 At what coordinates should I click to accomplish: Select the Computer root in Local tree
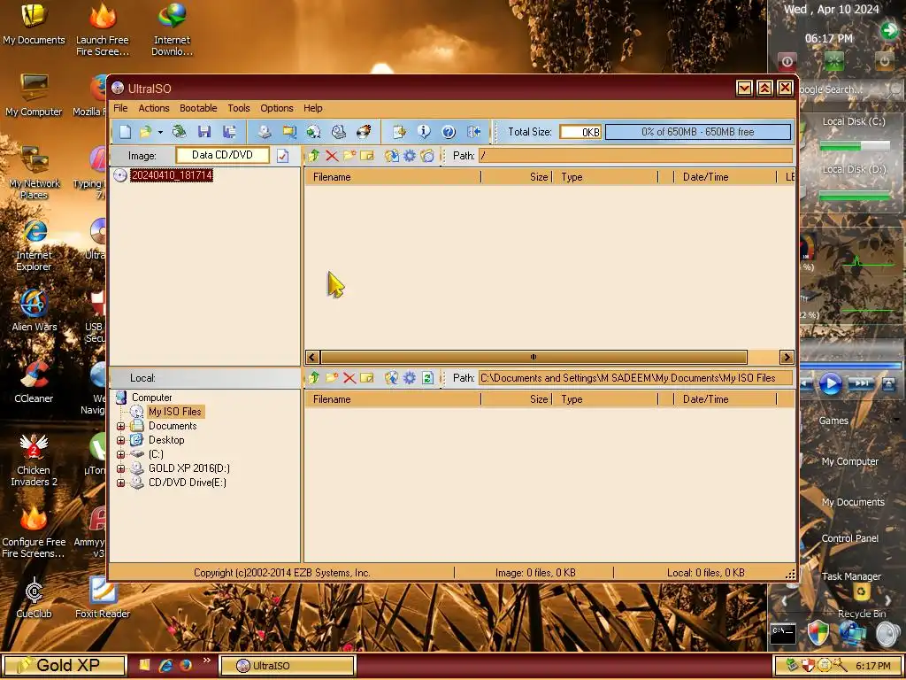(x=151, y=398)
